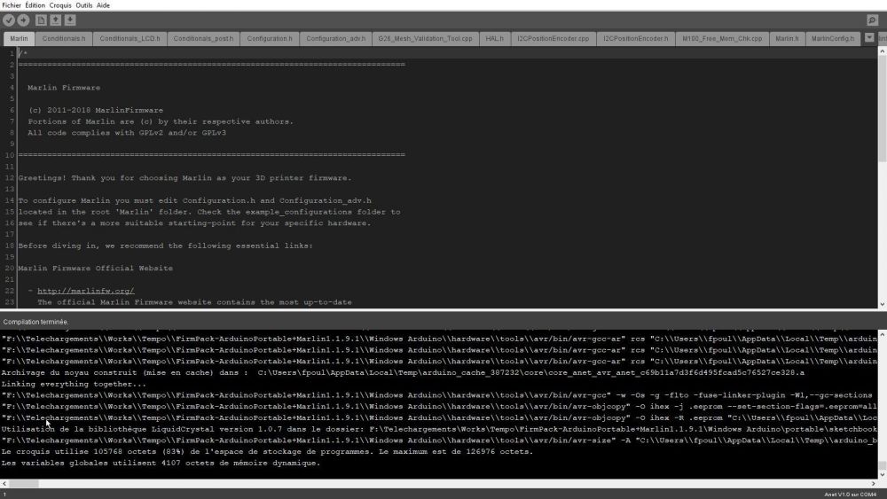Image resolution: width=887 pixels, height=499 pixels.
Task: Open the Outils menu
Action: click(x=84, y=5)
